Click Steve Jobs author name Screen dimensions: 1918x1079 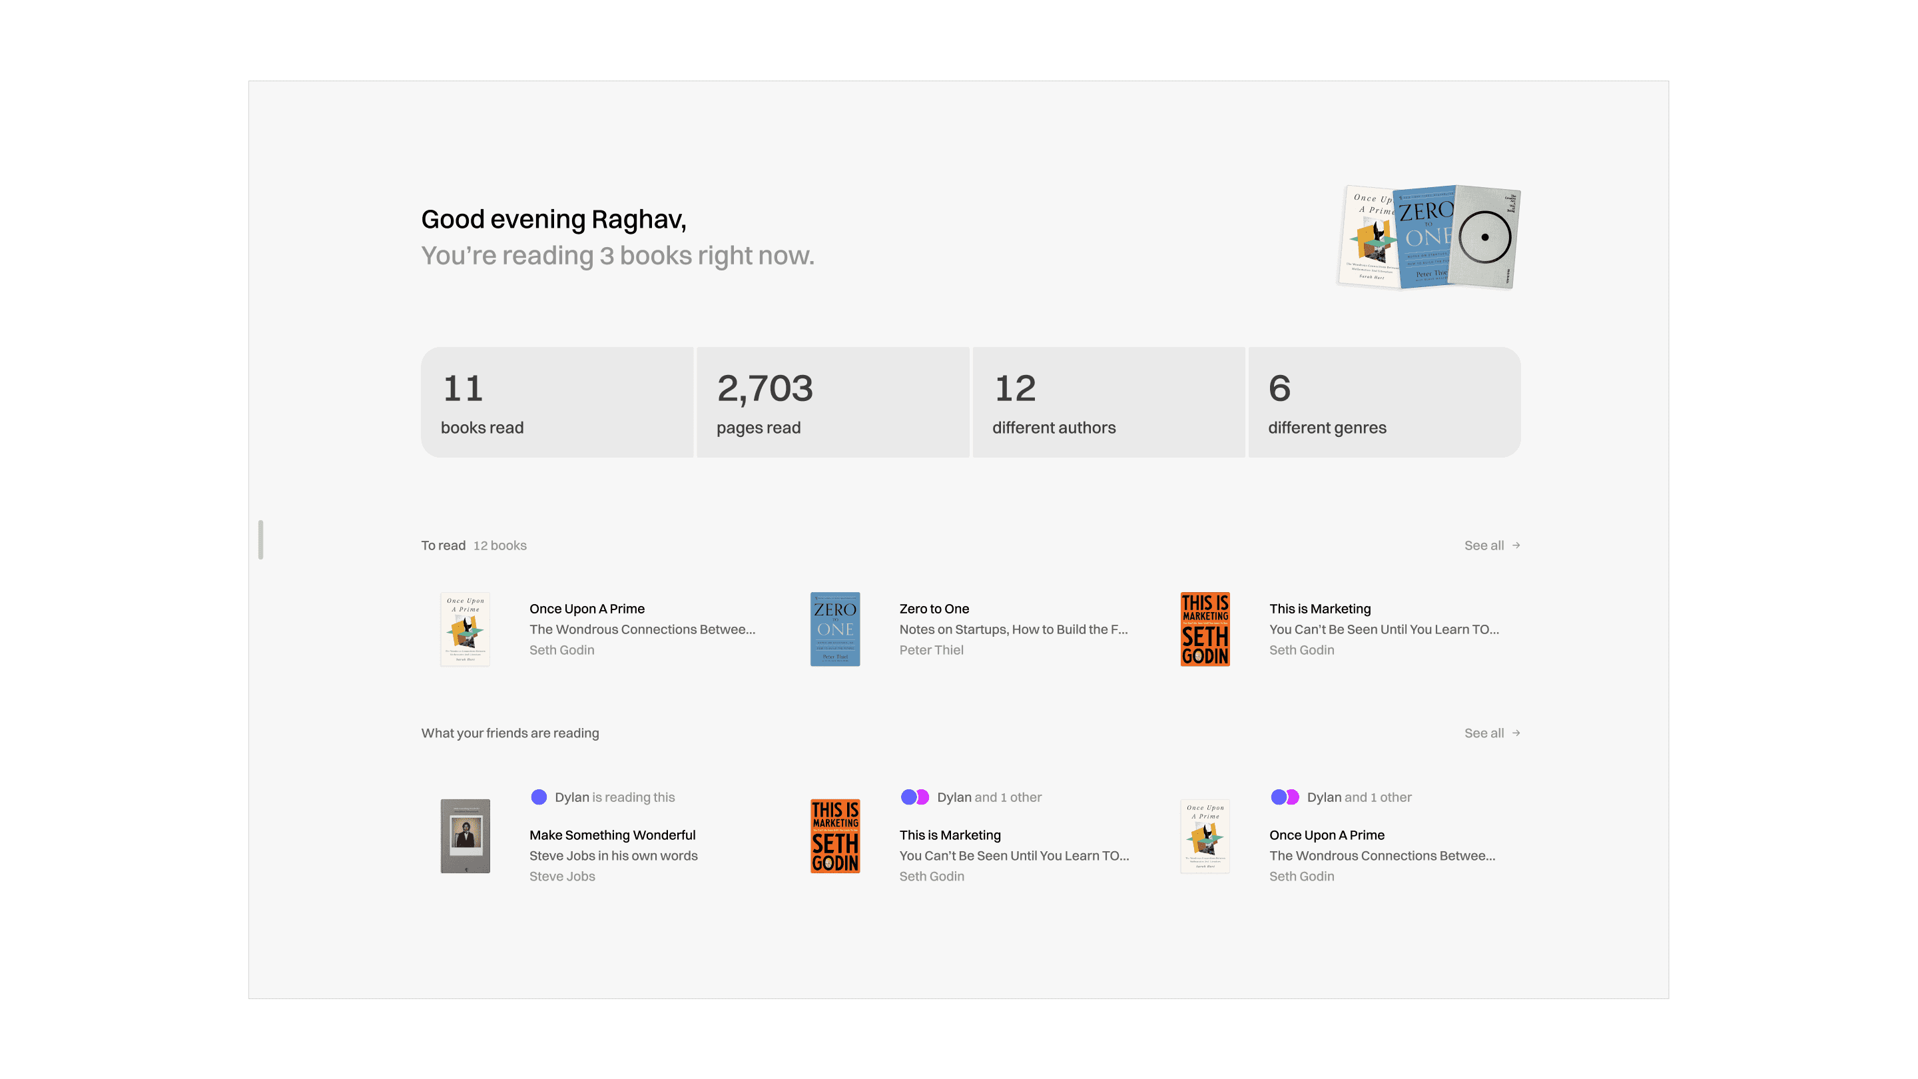click(x=562, y=876)
